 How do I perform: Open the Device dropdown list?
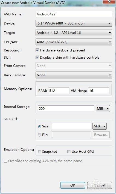(74, 23)
